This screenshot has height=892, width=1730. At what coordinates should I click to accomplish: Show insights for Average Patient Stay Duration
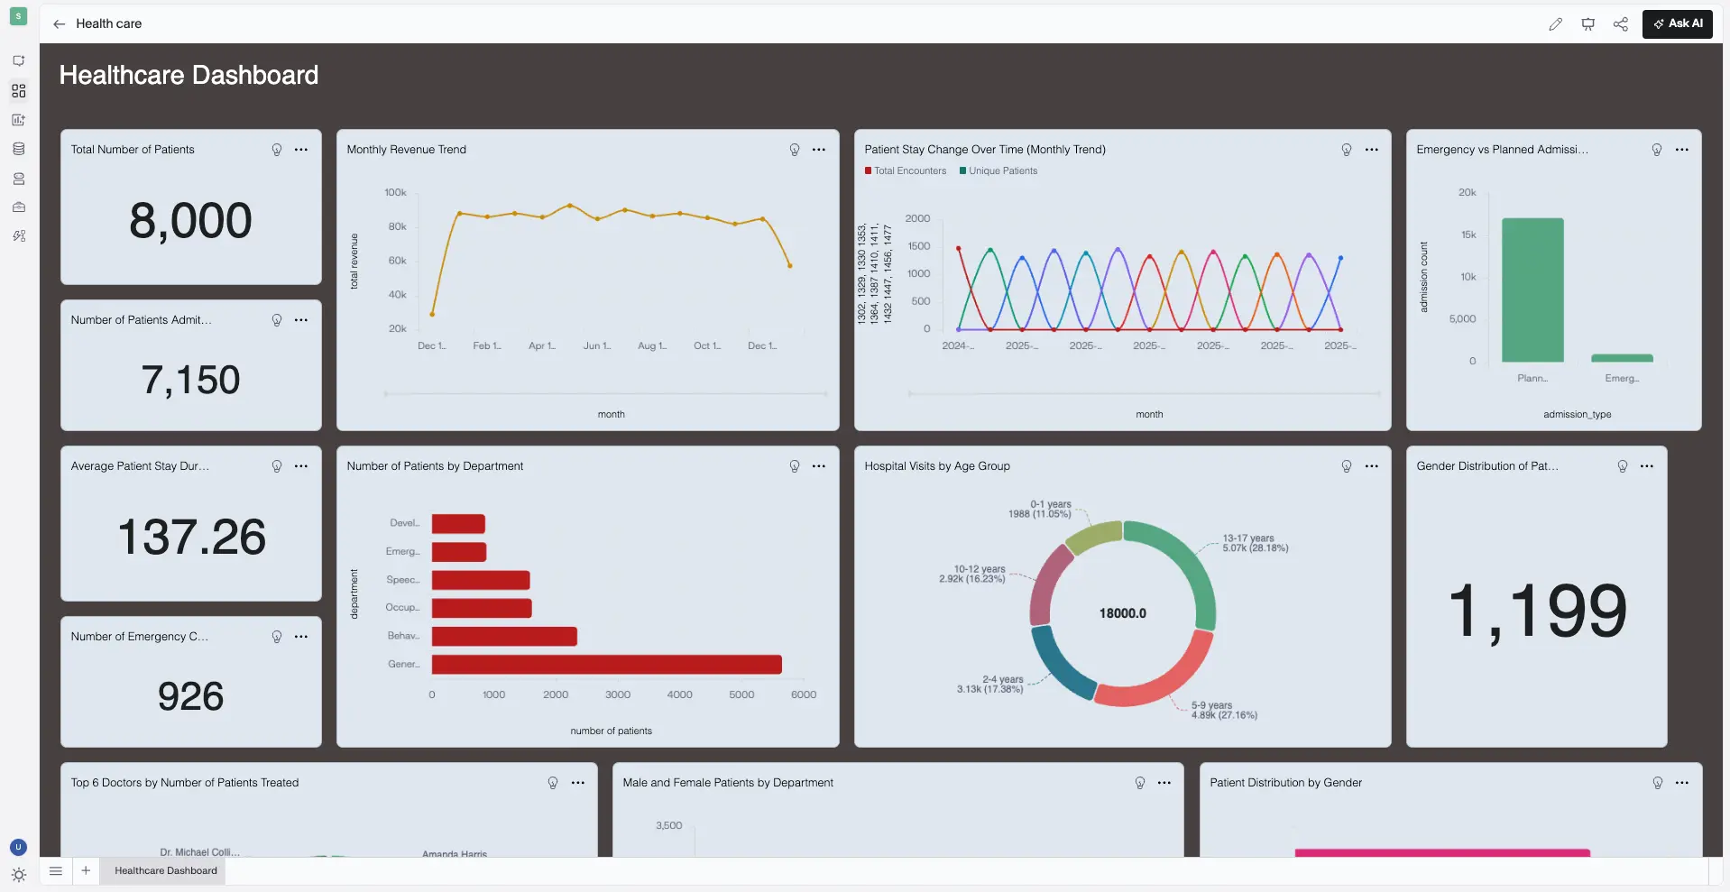pyautogui.click(x=277, y=466)
